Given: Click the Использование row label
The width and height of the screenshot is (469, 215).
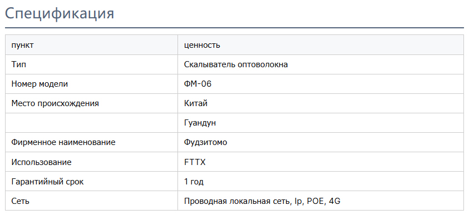Looking at the screenshot, I should point(42,162).
